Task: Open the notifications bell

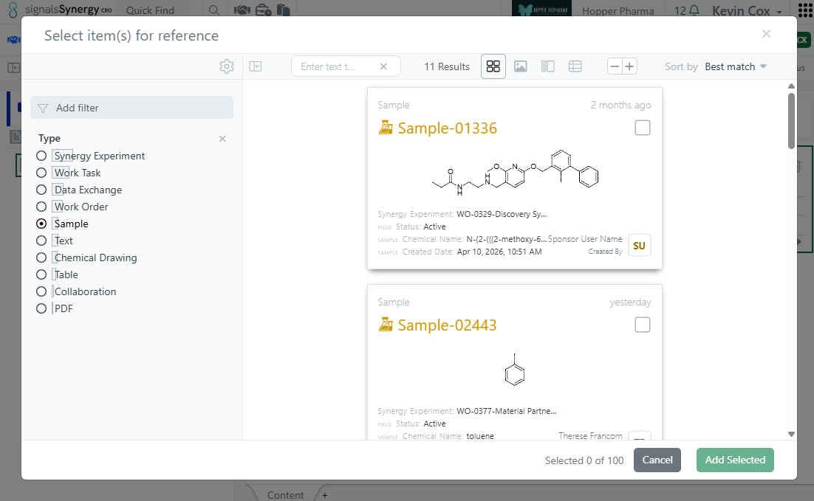Action: tap(694, 10)
